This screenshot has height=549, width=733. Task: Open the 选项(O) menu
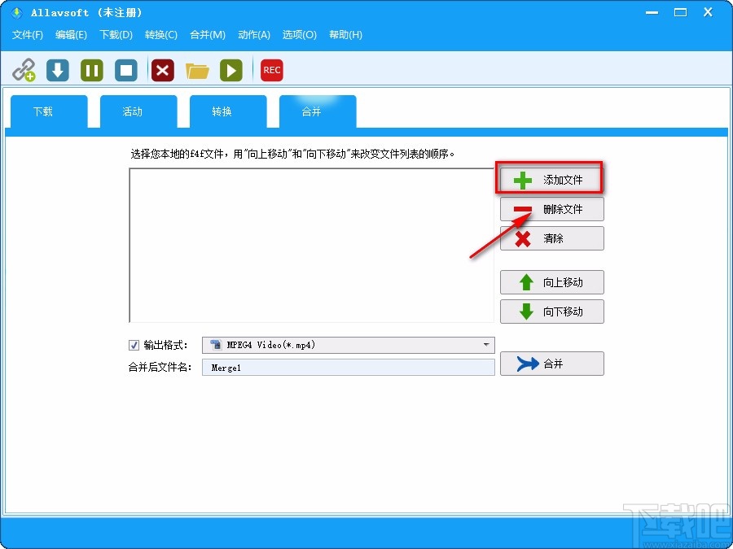click(299, 34)
